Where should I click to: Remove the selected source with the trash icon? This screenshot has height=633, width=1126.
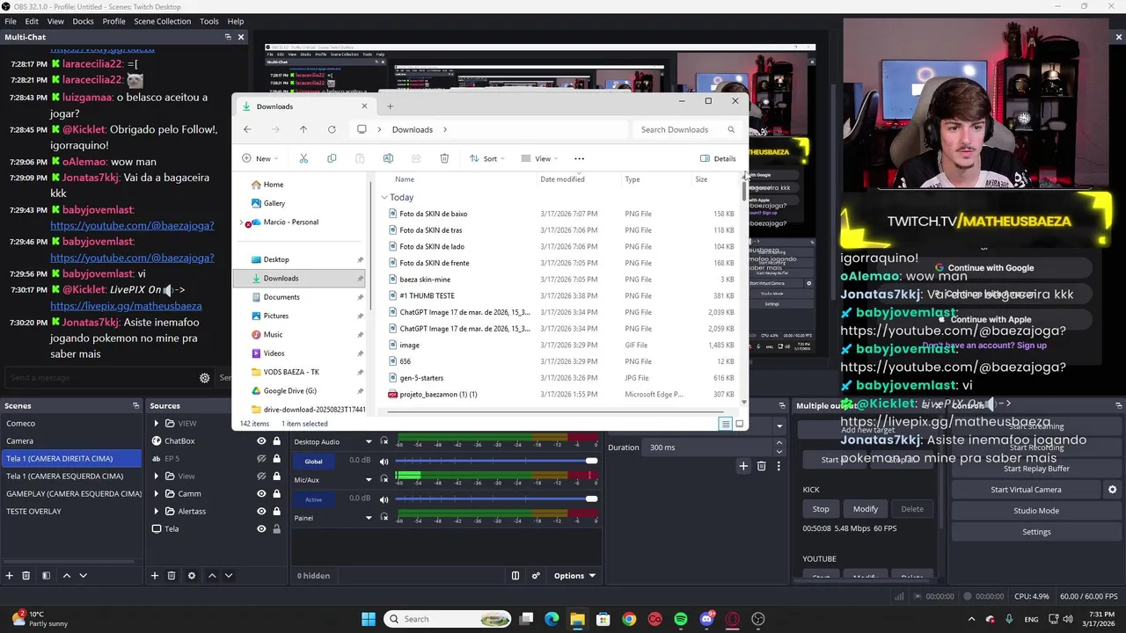coord(172,576)
